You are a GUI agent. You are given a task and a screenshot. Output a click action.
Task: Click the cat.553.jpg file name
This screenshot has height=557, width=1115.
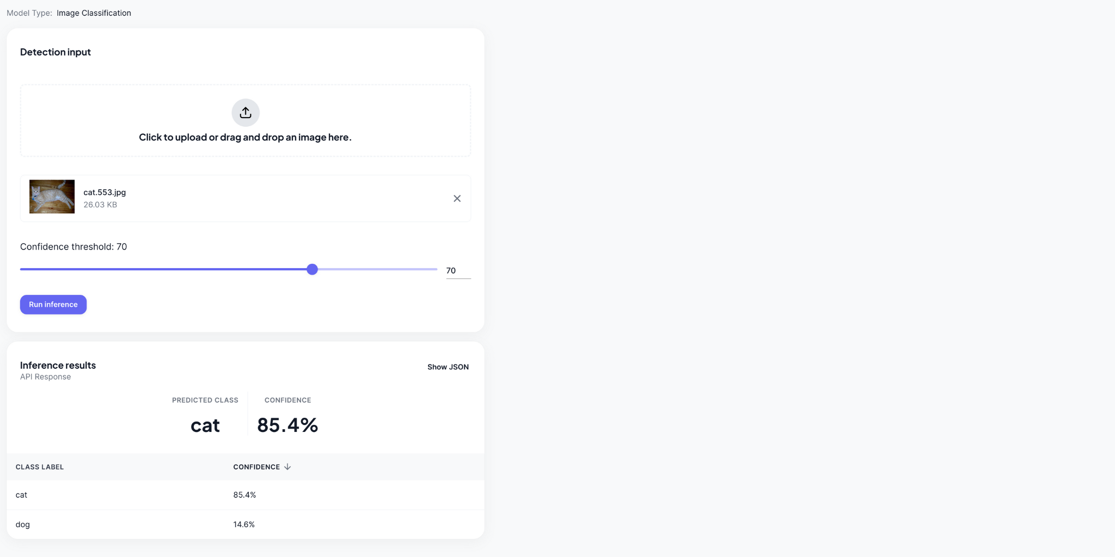(x=105, y=192)
